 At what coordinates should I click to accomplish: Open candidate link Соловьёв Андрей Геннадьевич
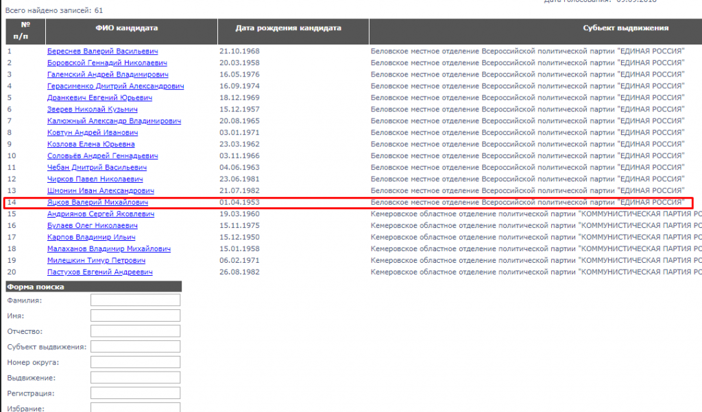[103, 156]
